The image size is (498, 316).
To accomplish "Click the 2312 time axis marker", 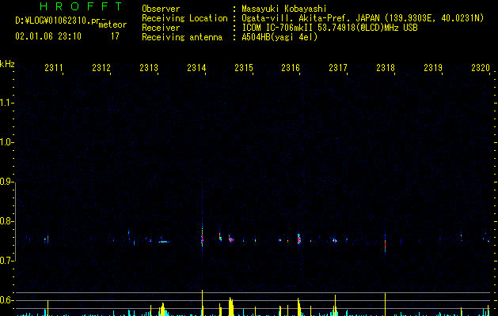I will 101,68.
